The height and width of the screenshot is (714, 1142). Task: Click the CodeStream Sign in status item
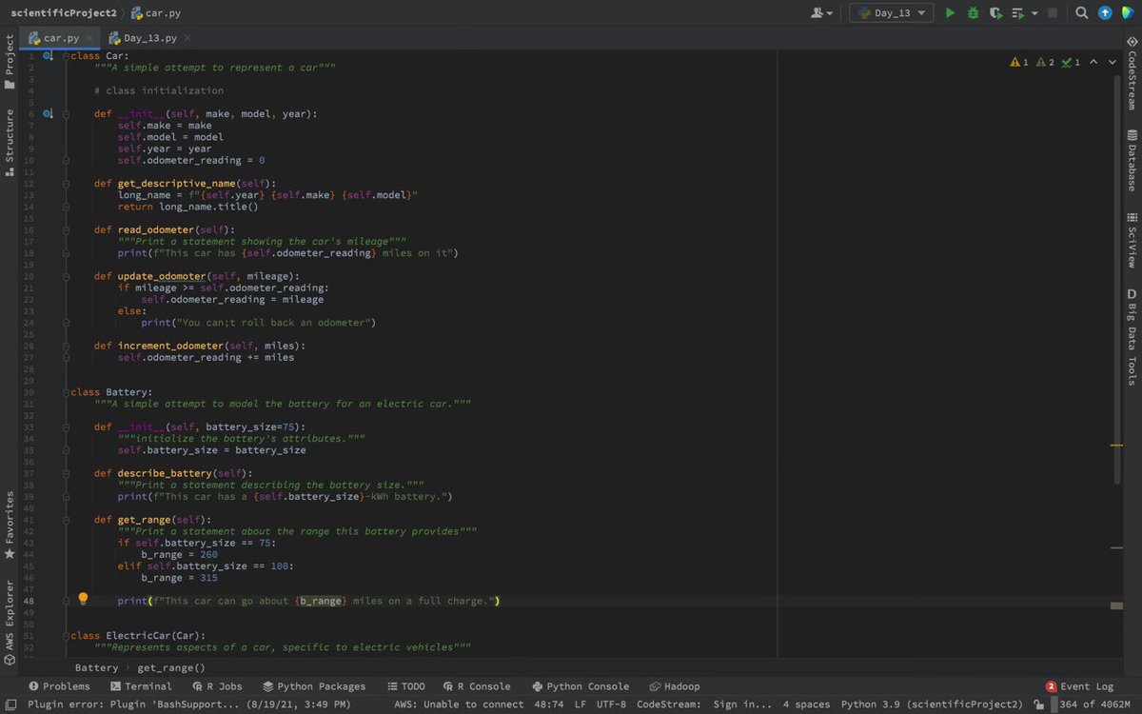coord(704,704)
